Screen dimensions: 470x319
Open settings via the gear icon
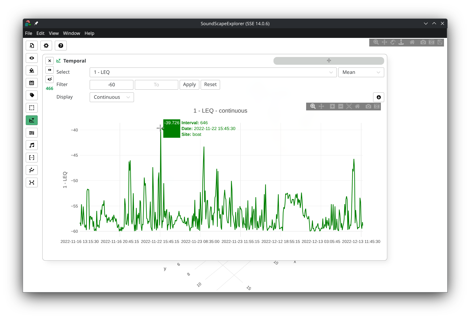point(46,46)
